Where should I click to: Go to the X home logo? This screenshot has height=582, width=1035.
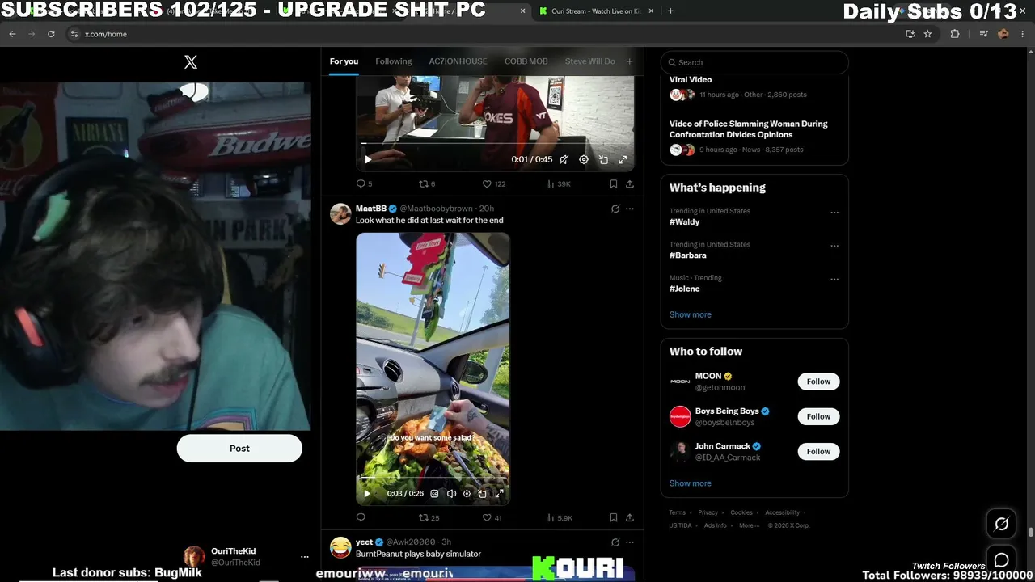pos(191,62)
